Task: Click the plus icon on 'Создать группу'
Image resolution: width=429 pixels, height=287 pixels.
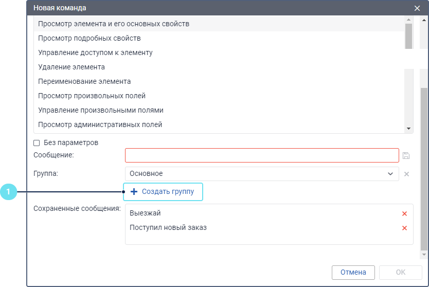Action: (134, 192)
